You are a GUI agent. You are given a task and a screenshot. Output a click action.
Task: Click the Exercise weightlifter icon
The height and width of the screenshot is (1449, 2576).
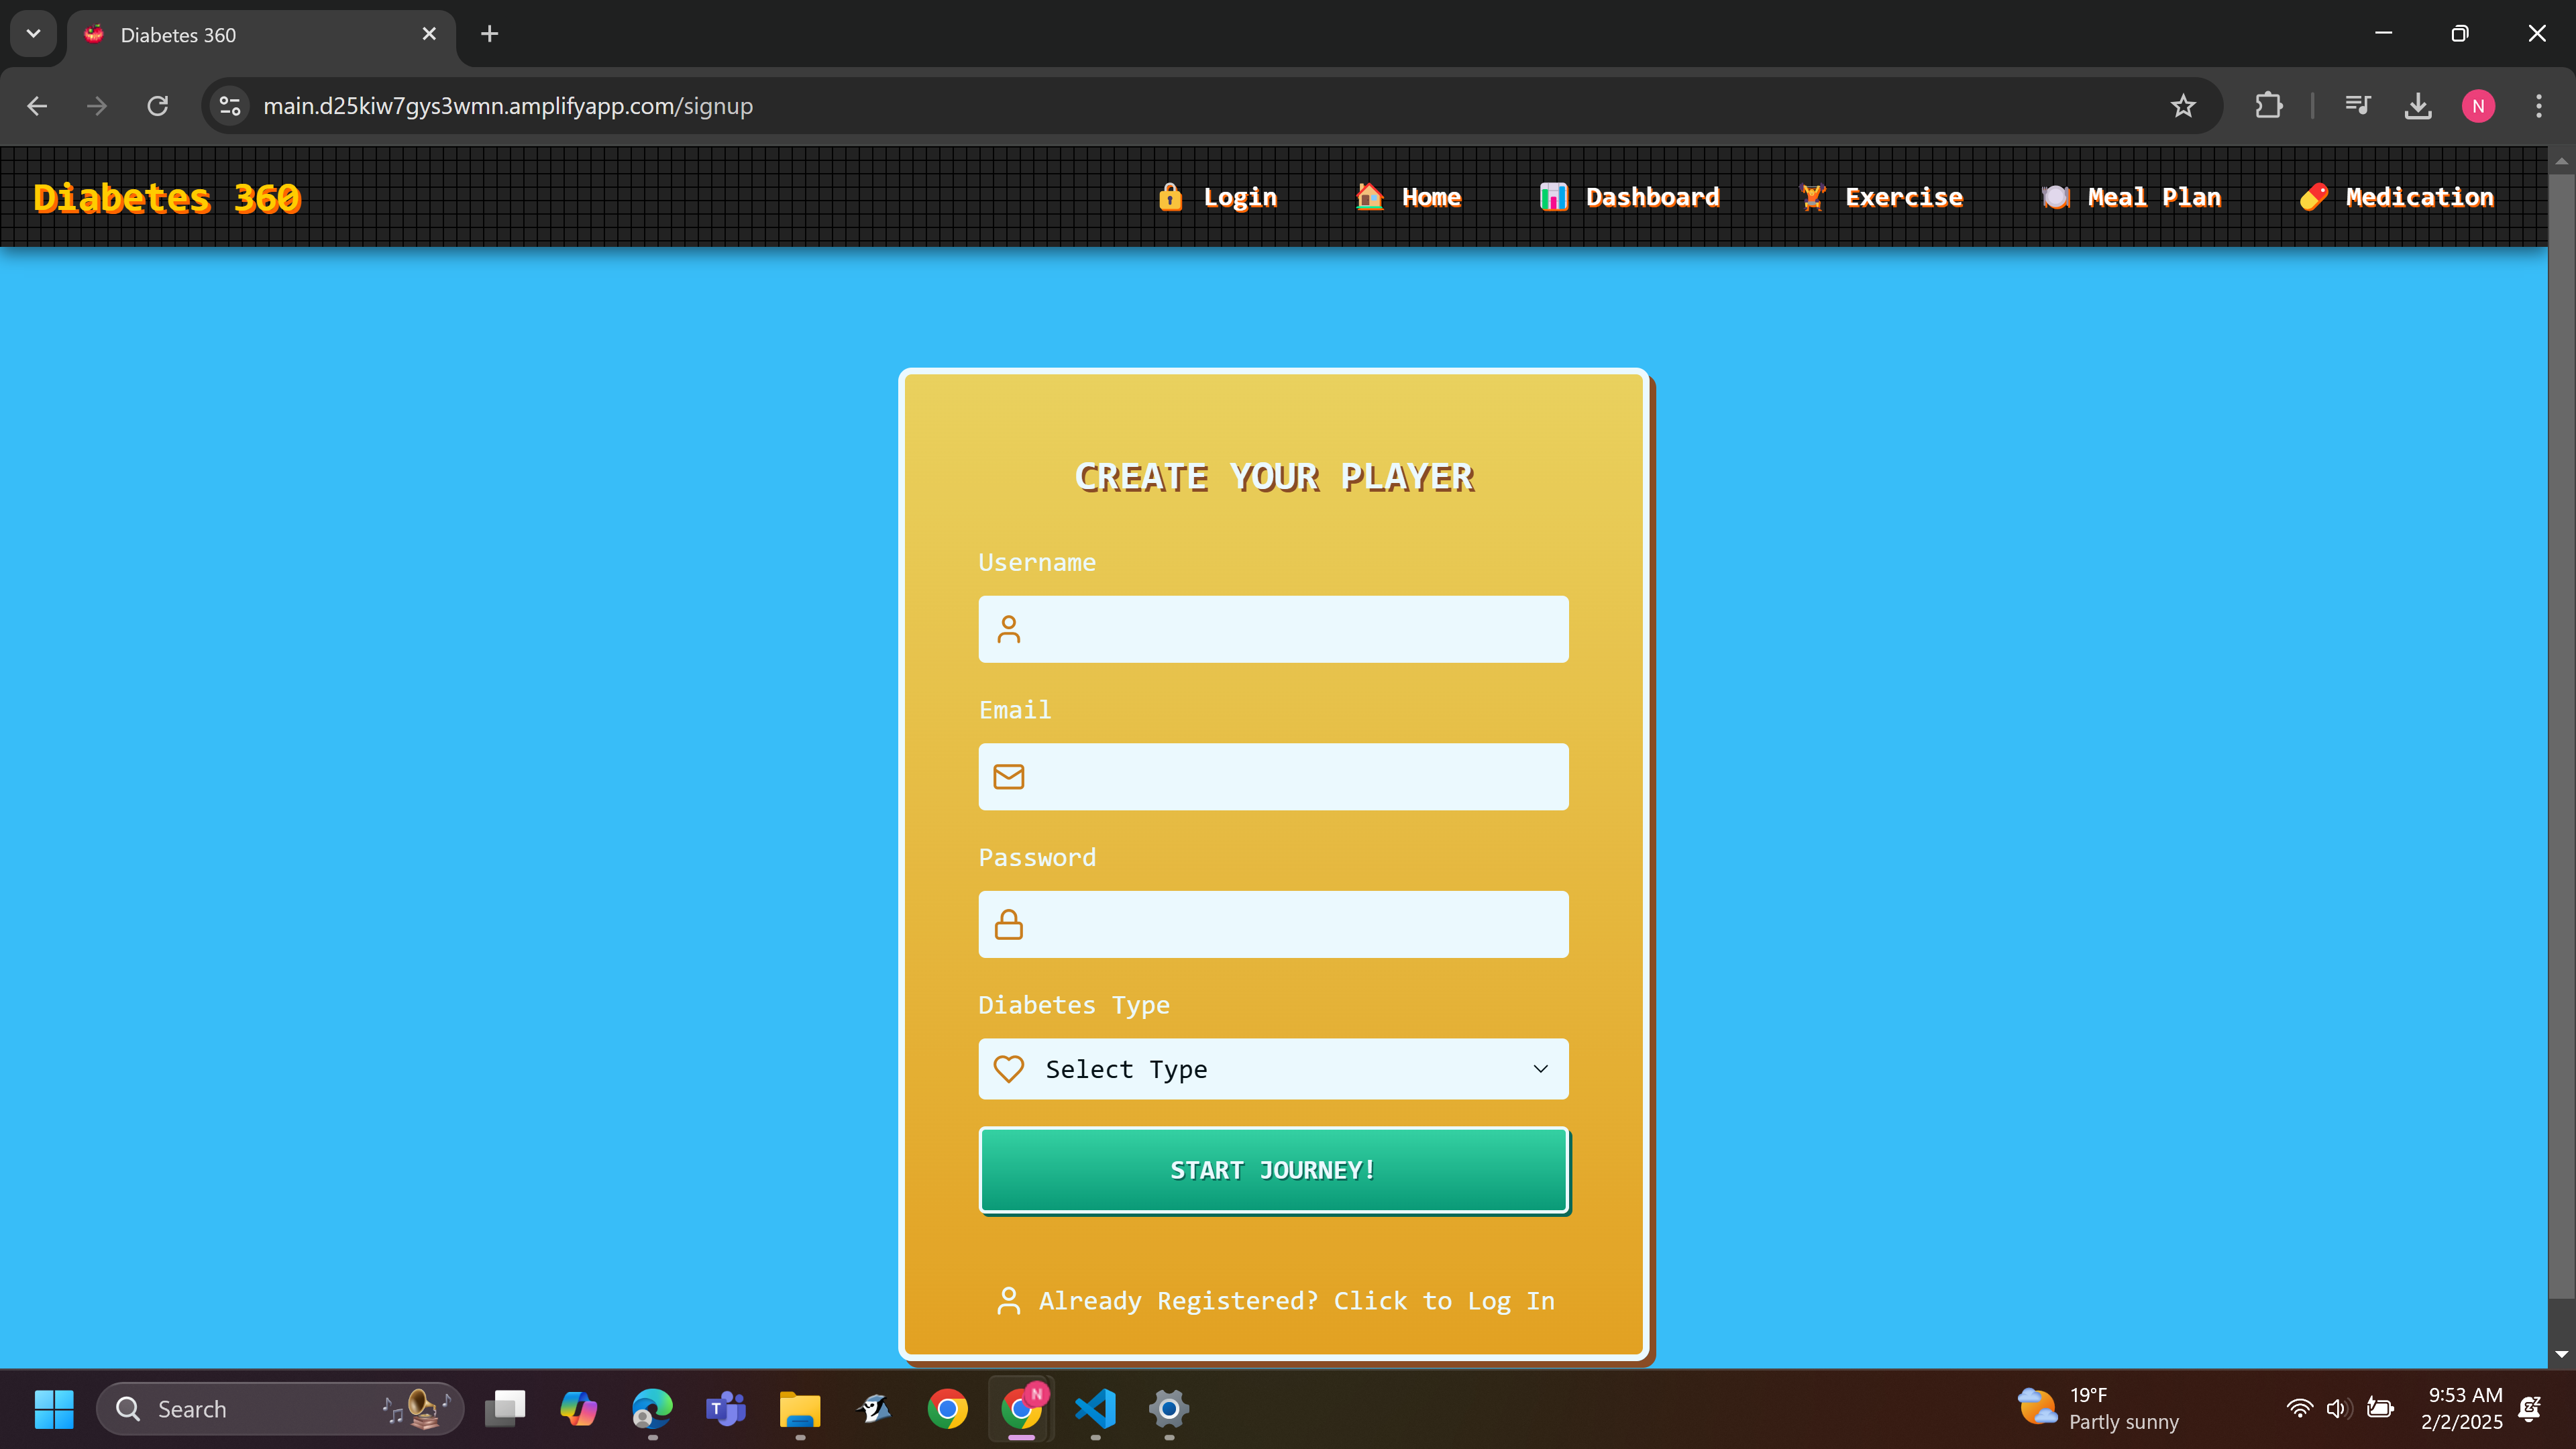[x=1812, y=197]
